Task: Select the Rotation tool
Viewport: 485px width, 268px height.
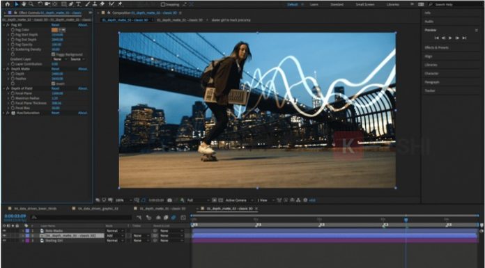Action: tap(40, 4)
